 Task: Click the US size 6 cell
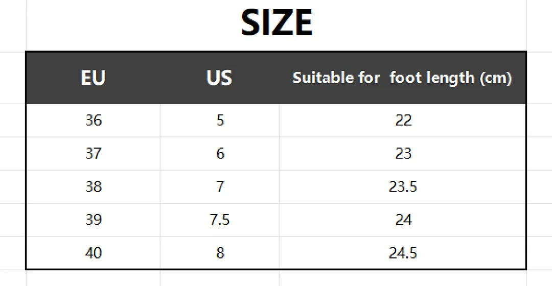coord(220,154)
